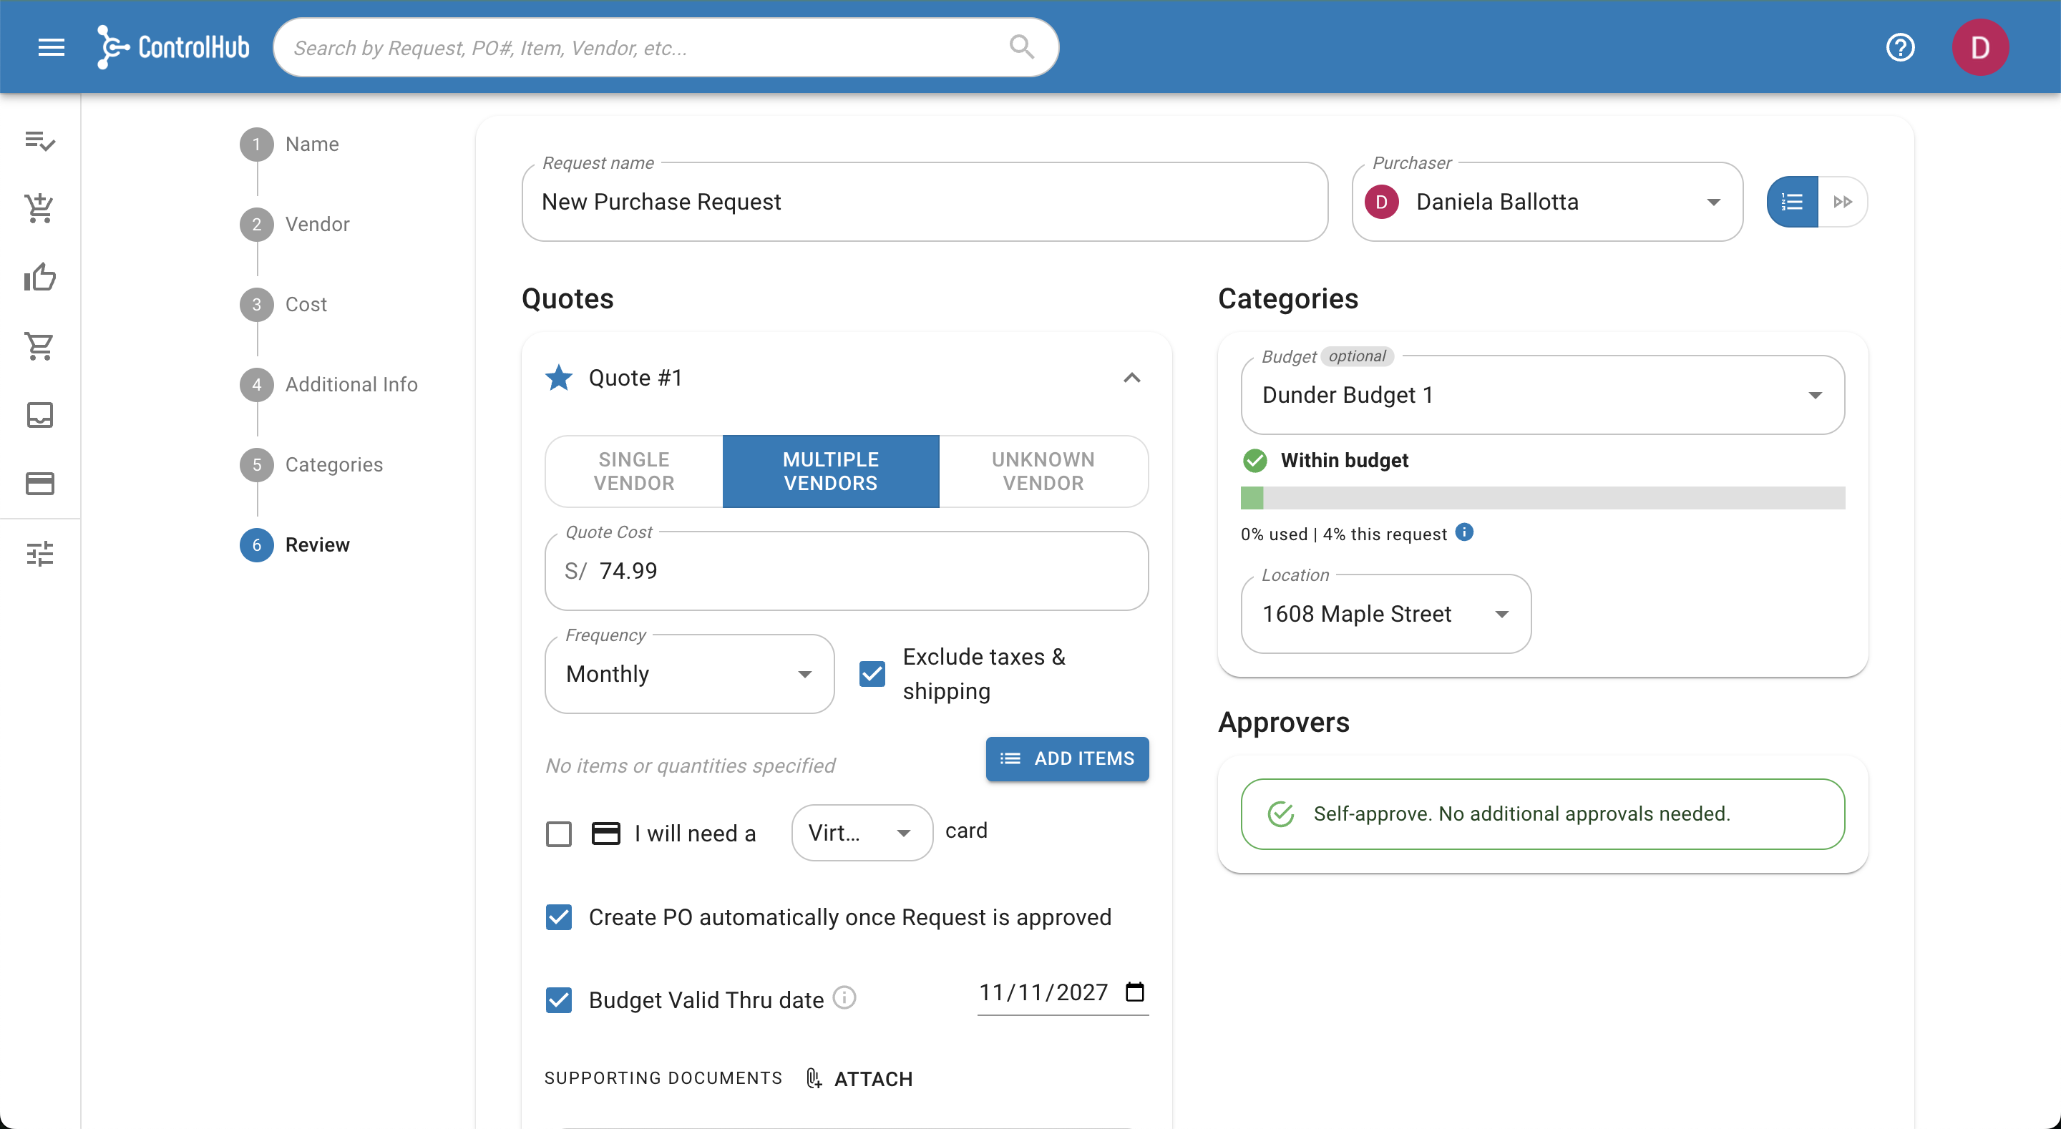Screen dimensions: 2061x1129
Task: Open approvals via the thumbs-up sidebar icon
Action: point(40,277)
